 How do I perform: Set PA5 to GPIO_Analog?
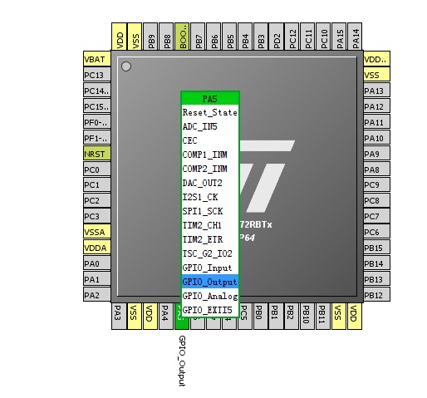pyautogui.click(x=210, y=296)
